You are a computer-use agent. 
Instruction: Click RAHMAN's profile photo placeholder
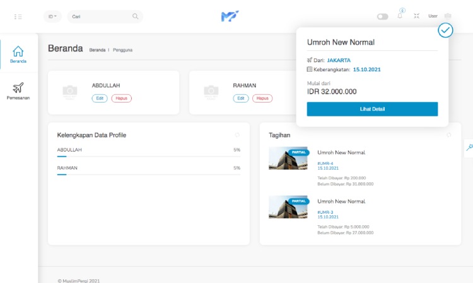pos(211,92)
